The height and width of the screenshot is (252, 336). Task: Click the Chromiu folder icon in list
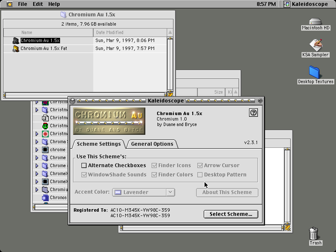(45, 190)
